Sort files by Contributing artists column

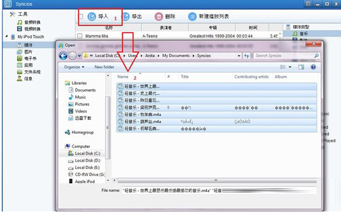(x=252, y=76)
